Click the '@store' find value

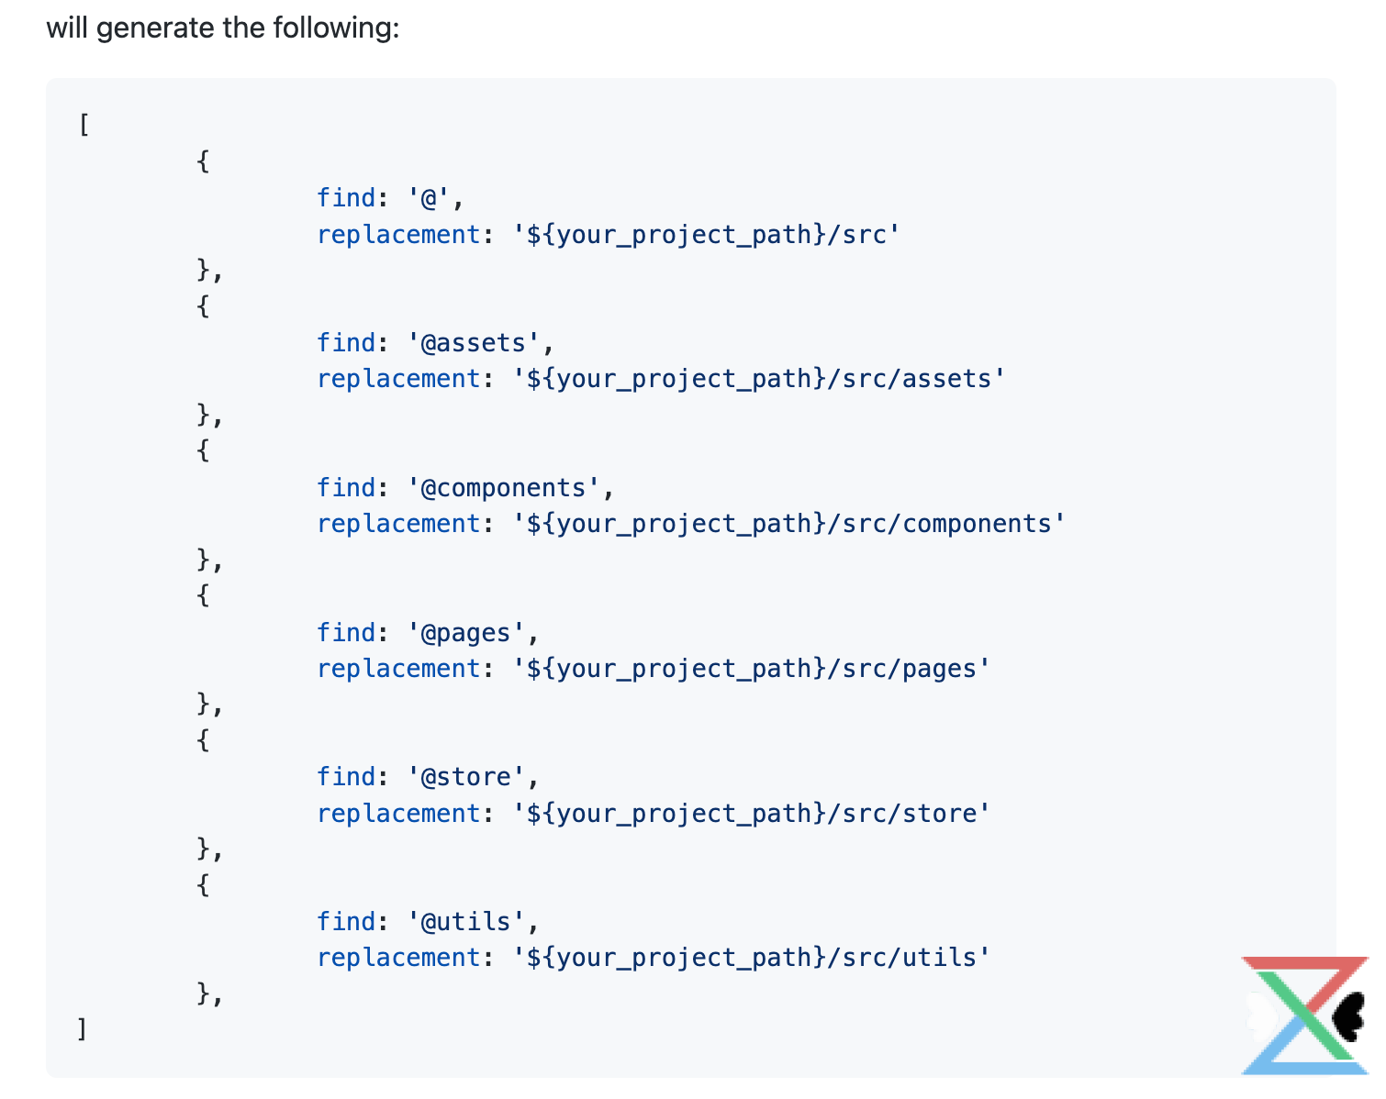pyautogui.click(x=466, y=777)
